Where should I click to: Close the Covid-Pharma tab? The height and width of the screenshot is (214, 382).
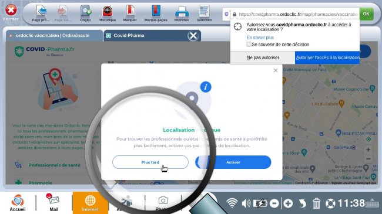point(193,36)
